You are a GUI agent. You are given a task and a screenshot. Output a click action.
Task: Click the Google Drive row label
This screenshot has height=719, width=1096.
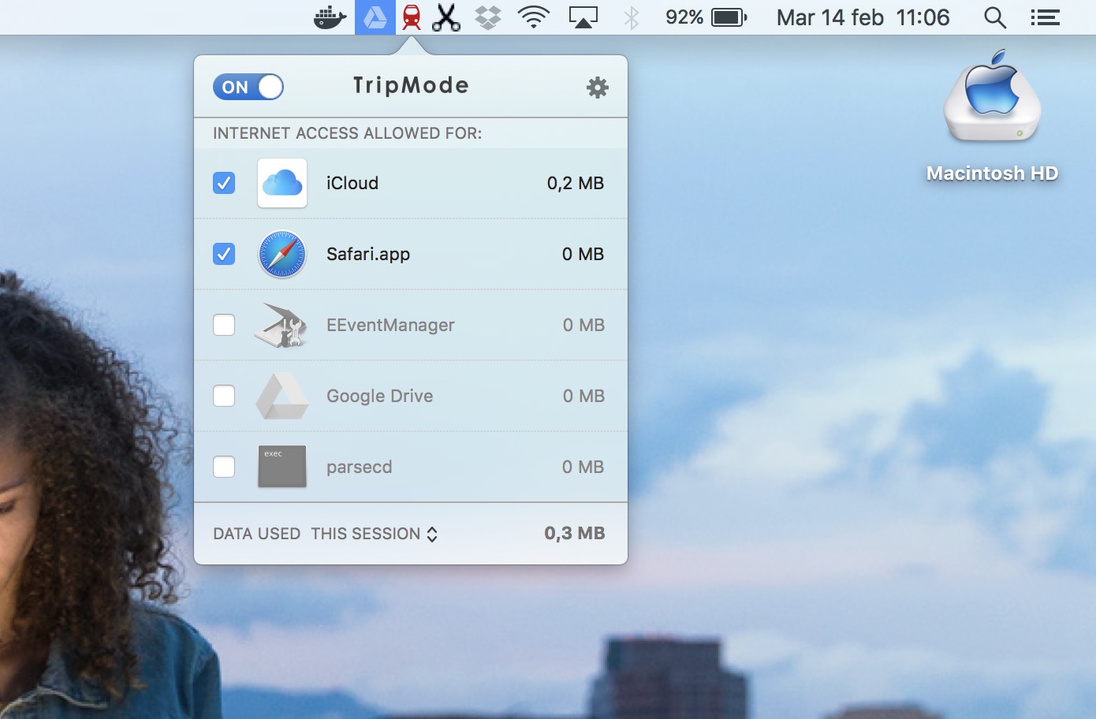click(380, 396)
